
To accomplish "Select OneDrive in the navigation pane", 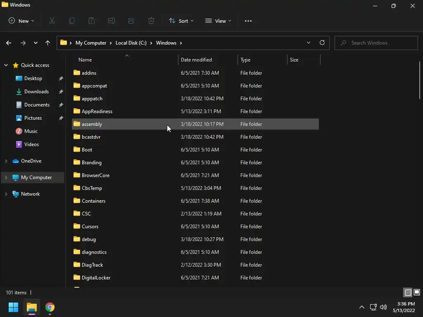I will [x=31, y=161].
